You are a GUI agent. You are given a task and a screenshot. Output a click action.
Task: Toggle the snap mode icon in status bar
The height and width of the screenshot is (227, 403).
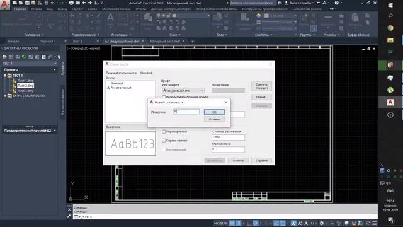239,223
